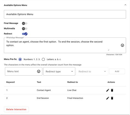The image size is (130, 115).
Task: Enable the Multimedia switch
Action: point(25,29)
